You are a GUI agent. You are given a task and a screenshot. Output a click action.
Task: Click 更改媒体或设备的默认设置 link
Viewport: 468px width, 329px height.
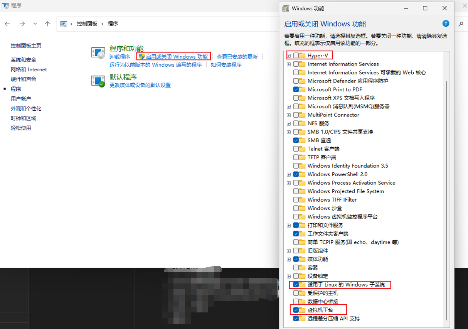pyautogui.click(x=140, y=85)
